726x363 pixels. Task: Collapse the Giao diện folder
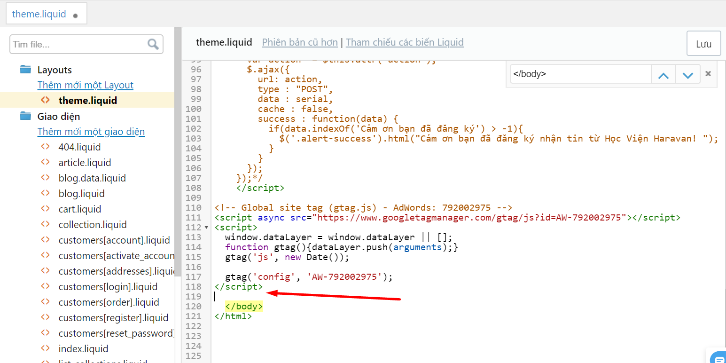[25, 116]
